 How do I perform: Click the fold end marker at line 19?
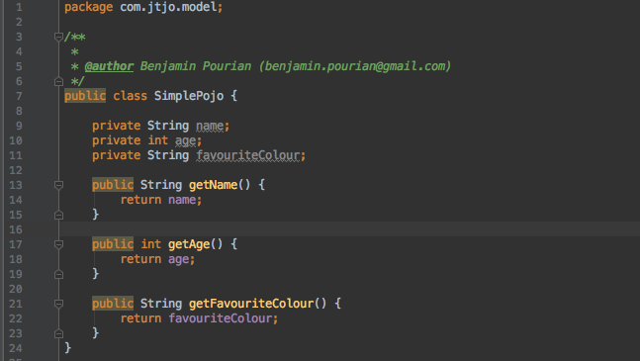click(58, 274)
